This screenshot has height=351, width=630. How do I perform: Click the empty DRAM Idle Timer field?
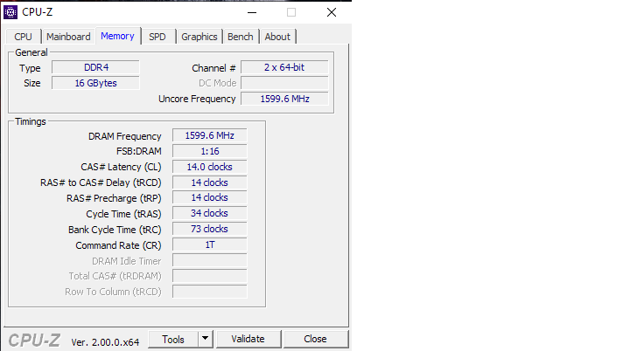pos(210,260)
